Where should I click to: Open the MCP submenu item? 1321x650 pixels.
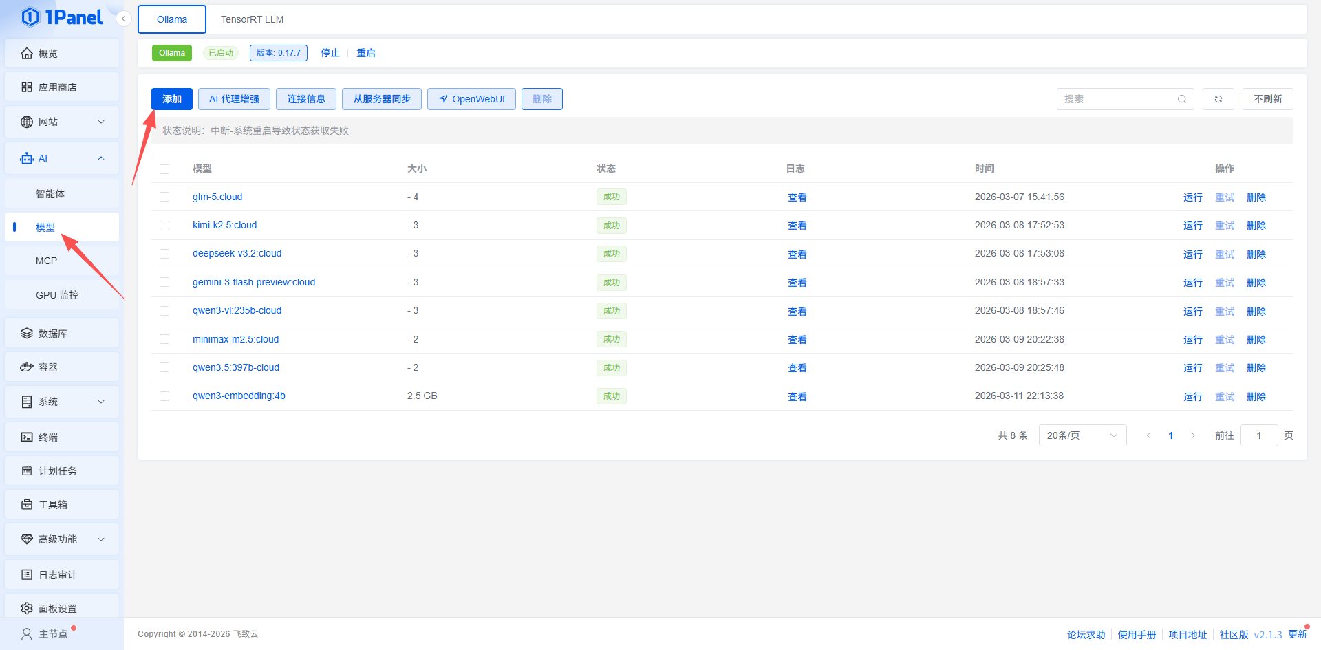click(x=62, y=261)
